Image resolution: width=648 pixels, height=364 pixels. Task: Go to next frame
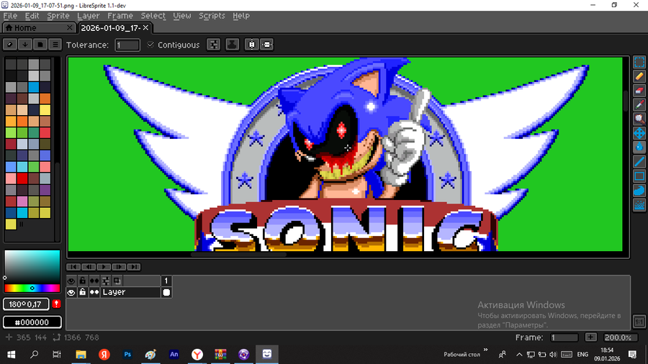pos(119,267)
